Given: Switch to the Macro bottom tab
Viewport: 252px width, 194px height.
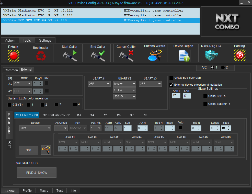Looking at the screenshot, I should point(44,191).
